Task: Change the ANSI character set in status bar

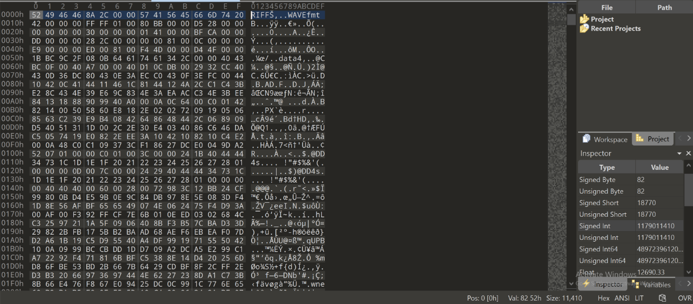Action: (x=621, y=298)
